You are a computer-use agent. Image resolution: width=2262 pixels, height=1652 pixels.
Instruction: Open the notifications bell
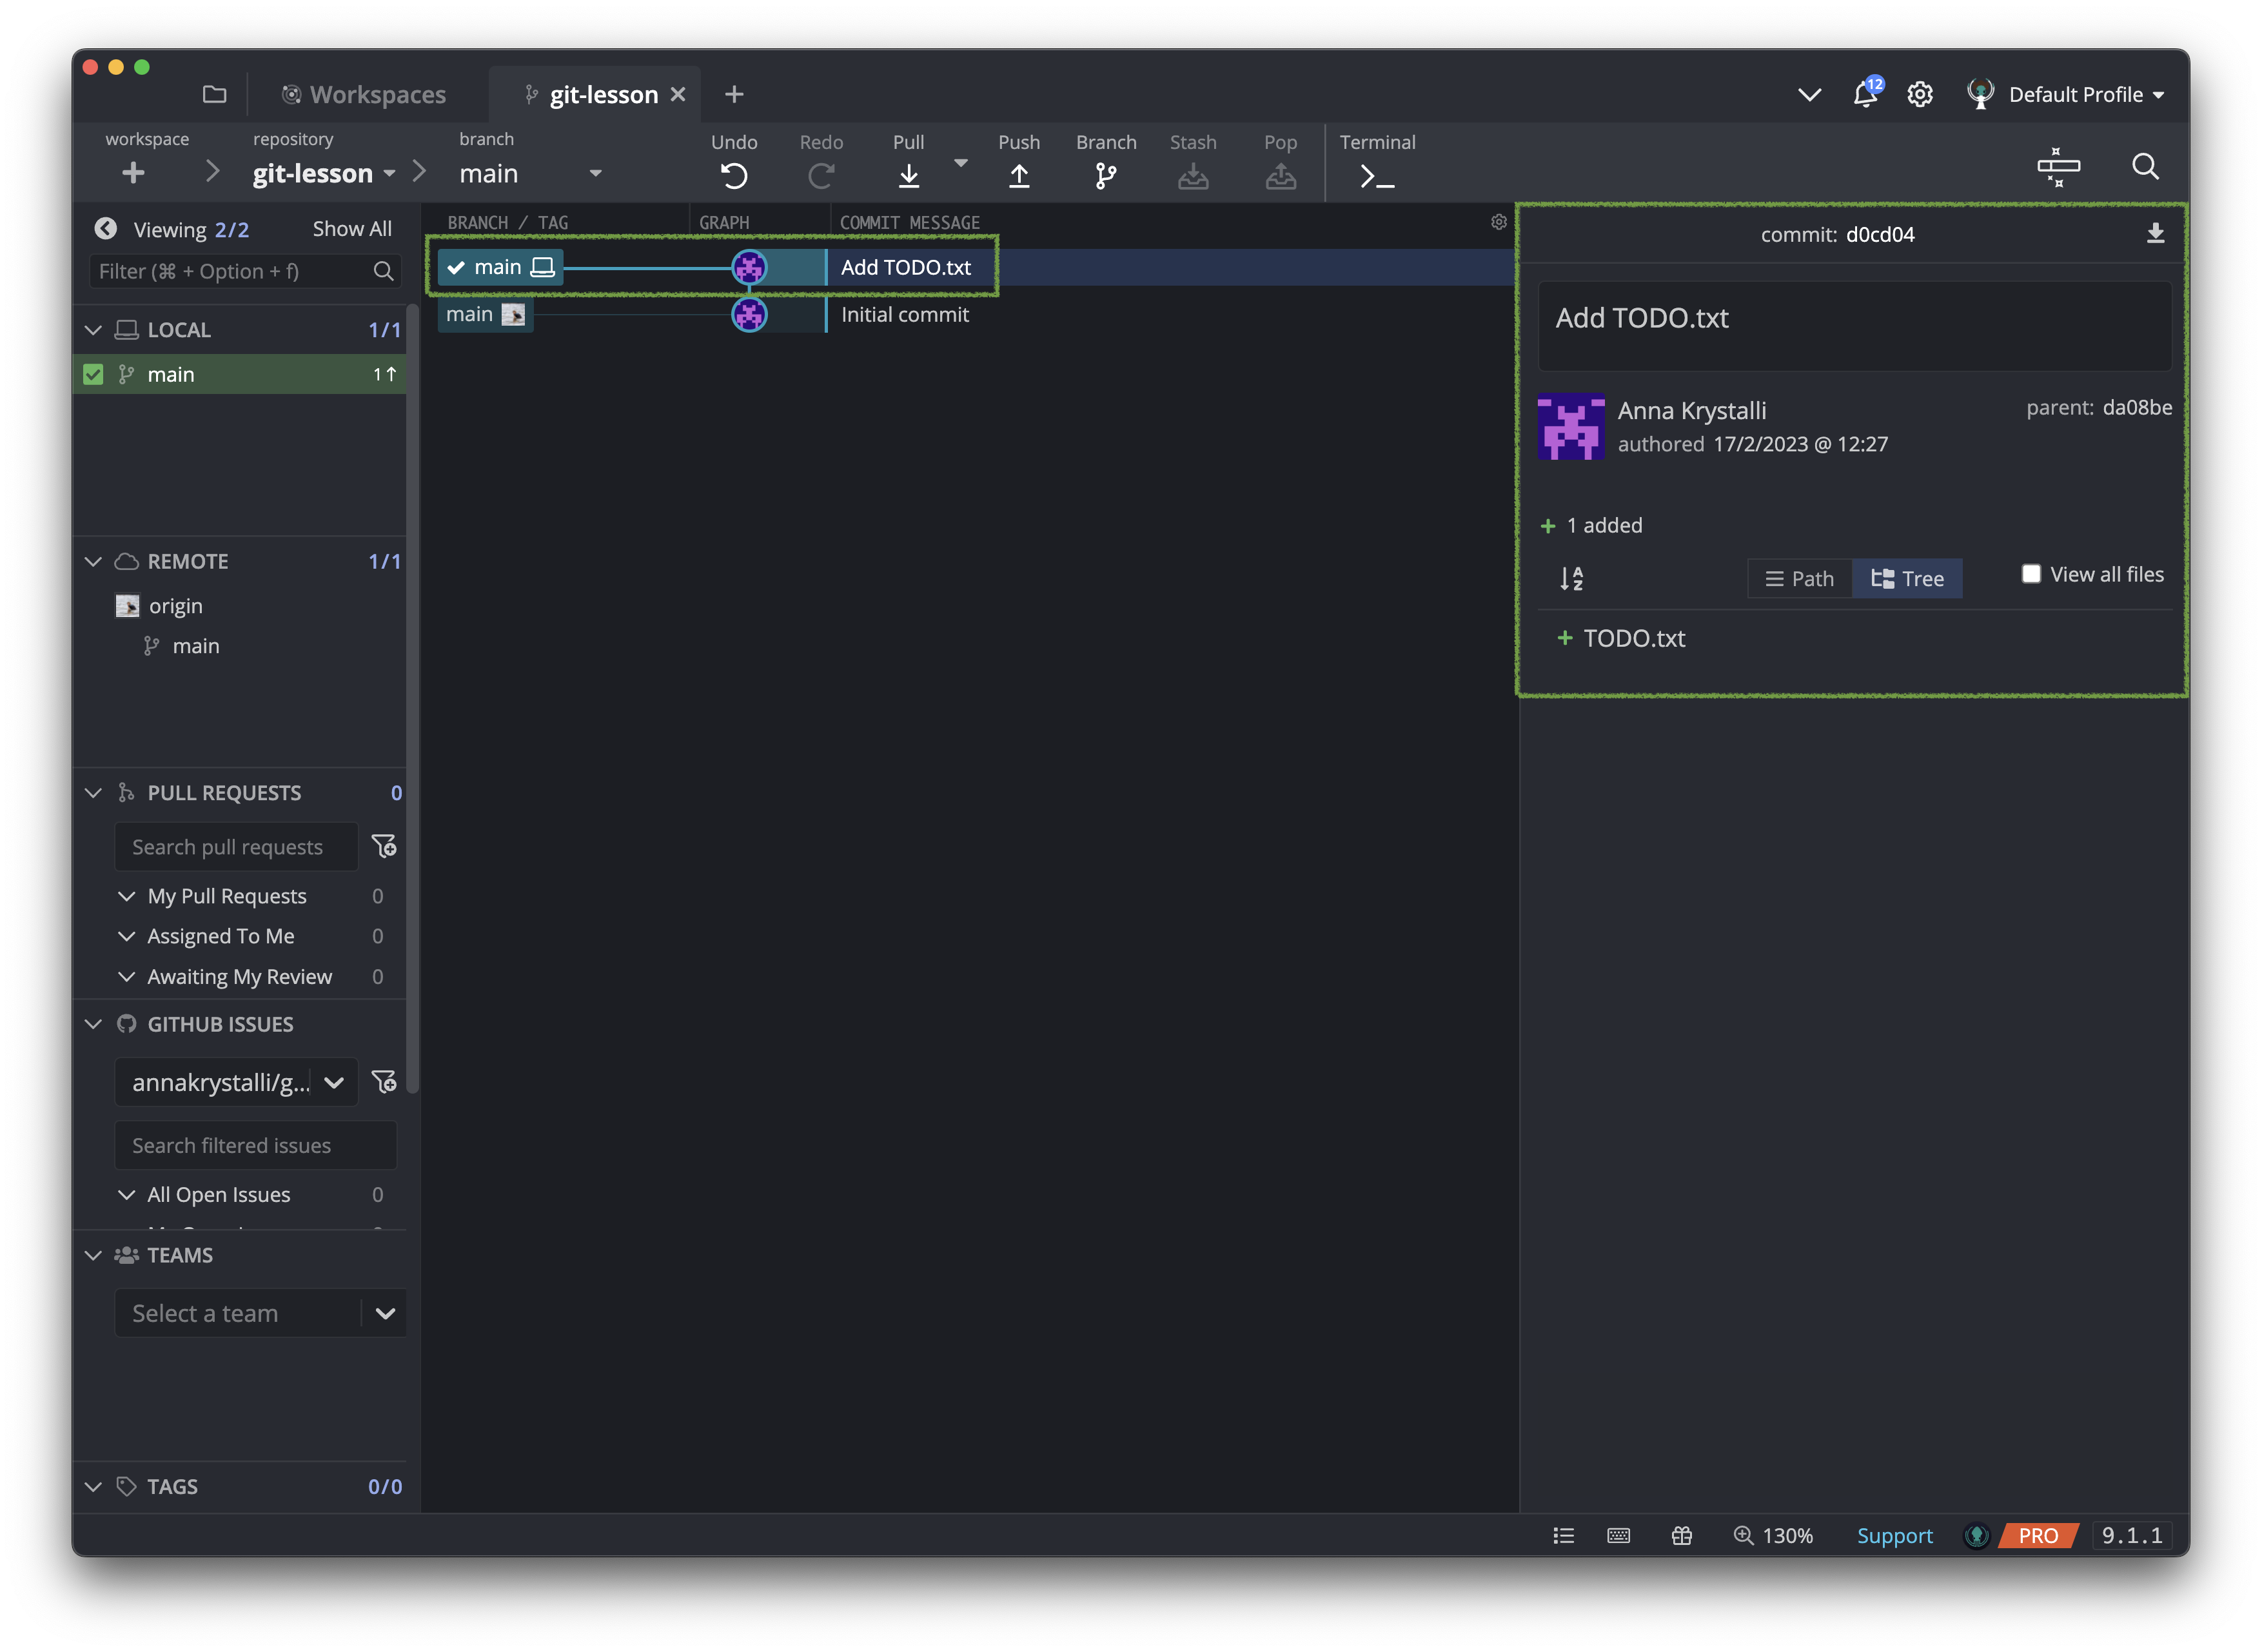[1865, 94]
